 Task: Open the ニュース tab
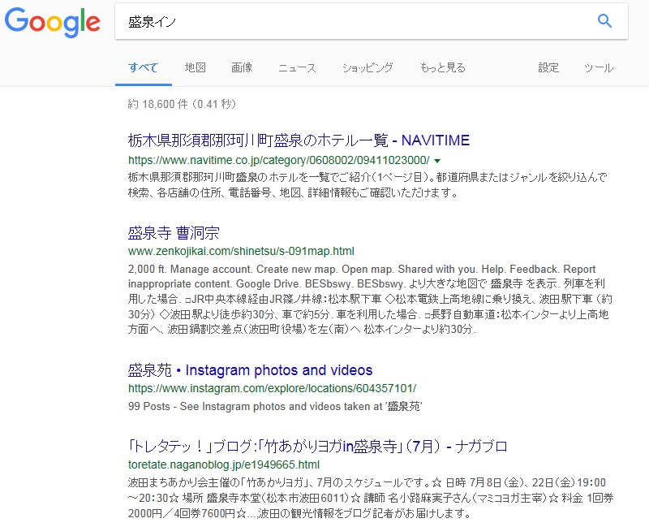click(x=297, y=67)
